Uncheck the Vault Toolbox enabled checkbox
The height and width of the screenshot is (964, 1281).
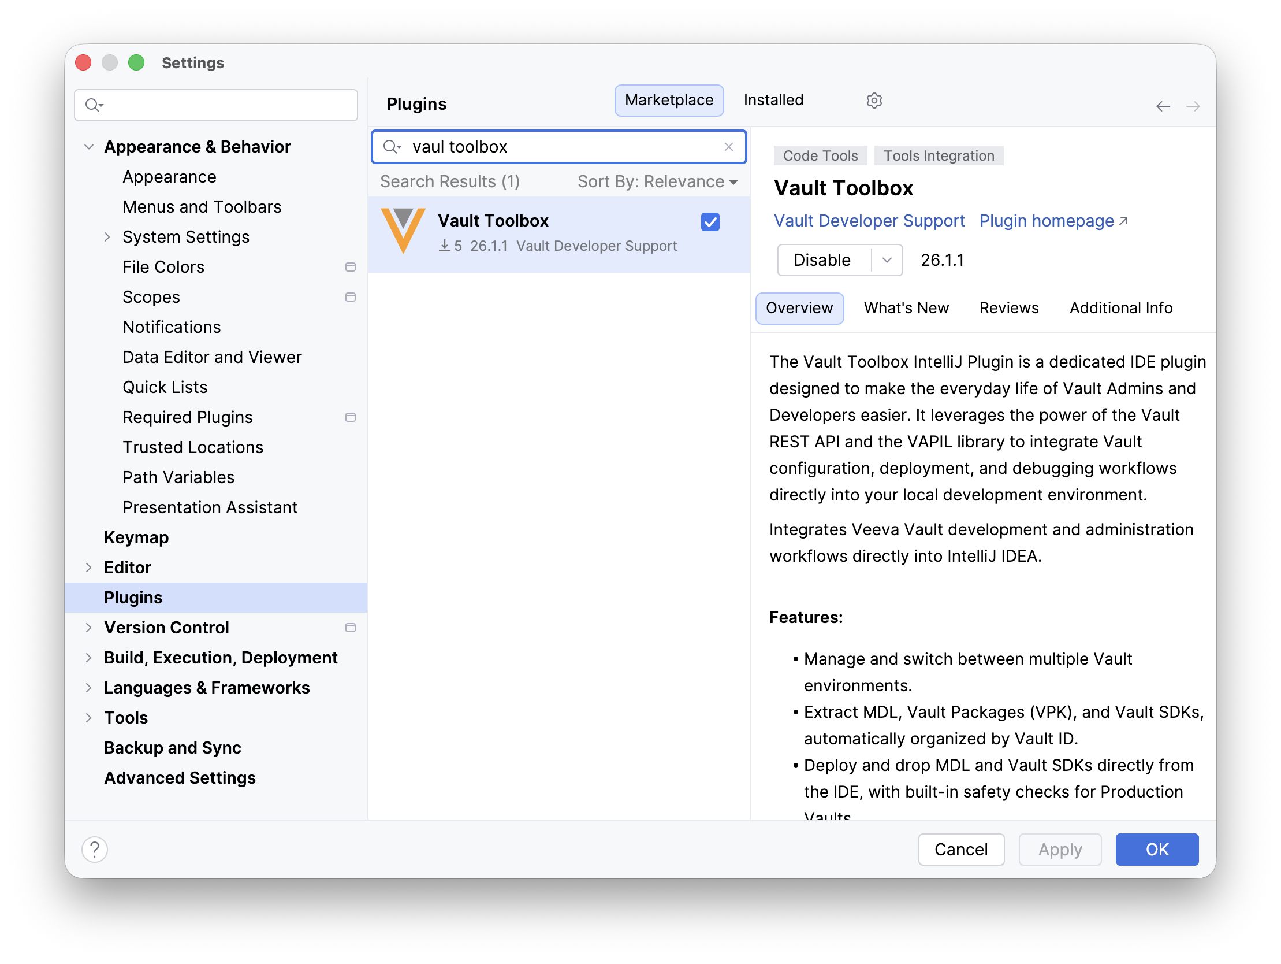pos(710,222)
